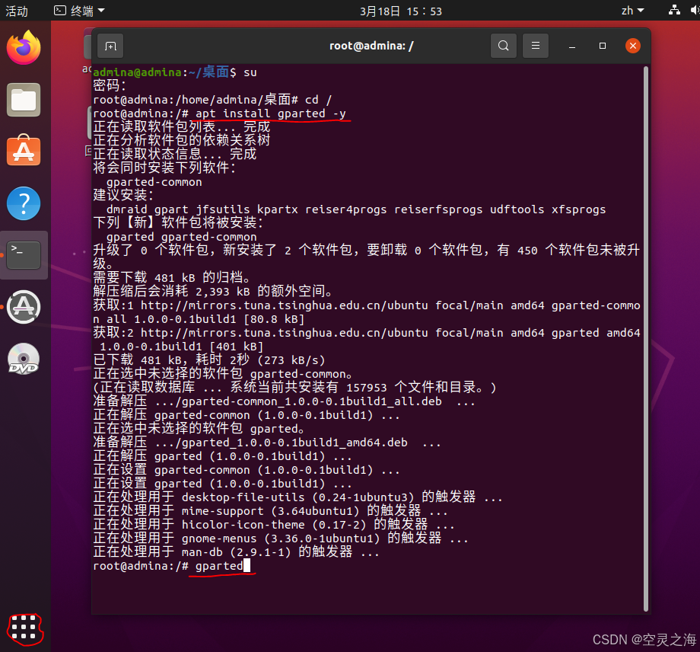Click the terminal vertical scrollbar
Viewport: 700px width, 652px height.
[x=645, y=339]
